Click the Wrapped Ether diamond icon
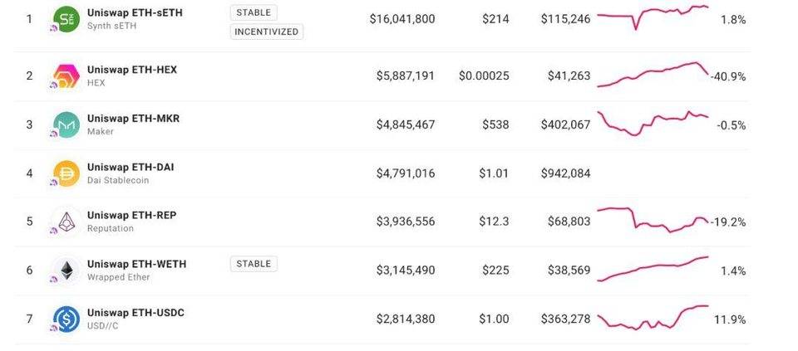 coord(66,271)
